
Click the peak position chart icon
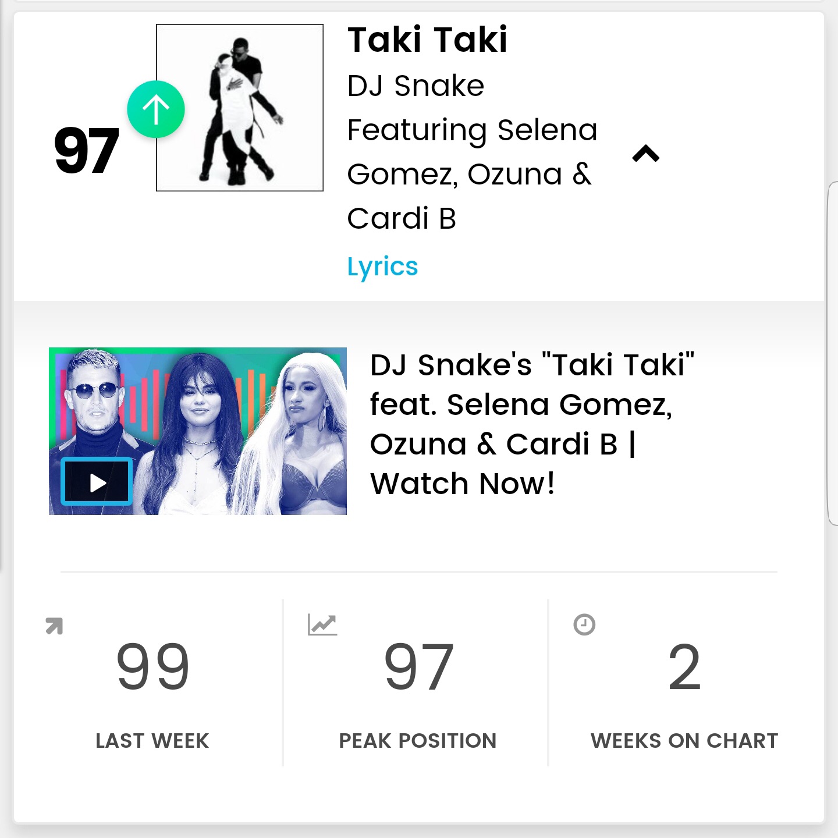[322, 625]
